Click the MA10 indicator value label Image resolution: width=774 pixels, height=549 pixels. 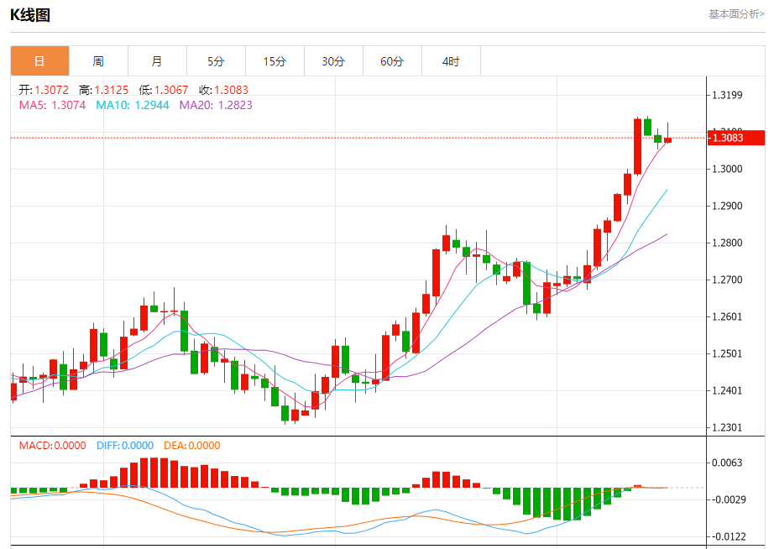pyautogui.click(x=133, y=105)
